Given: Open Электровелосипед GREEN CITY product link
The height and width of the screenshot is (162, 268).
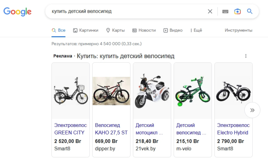Looking at the screenshot, I should pyautogui.click(x=70, y=129).
